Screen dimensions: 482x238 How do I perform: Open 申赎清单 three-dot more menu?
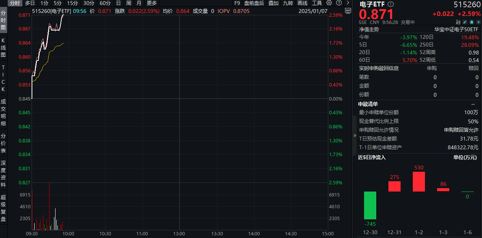pos(473,104)
